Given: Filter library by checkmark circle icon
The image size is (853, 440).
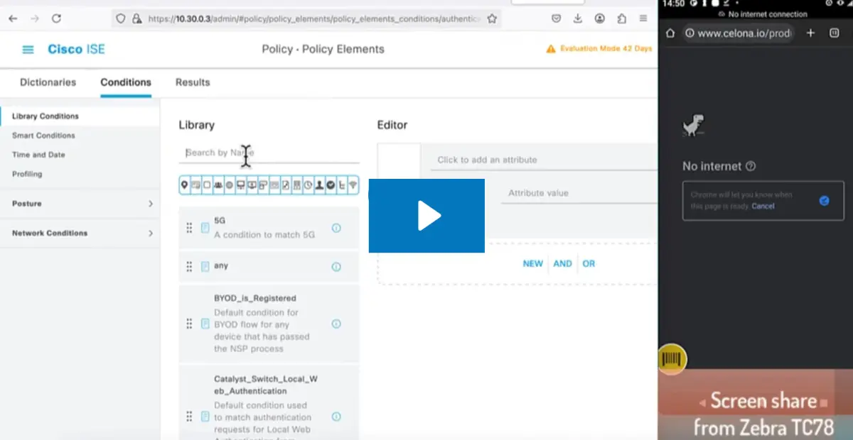Looking at the screenshot, I should point(331,185).
